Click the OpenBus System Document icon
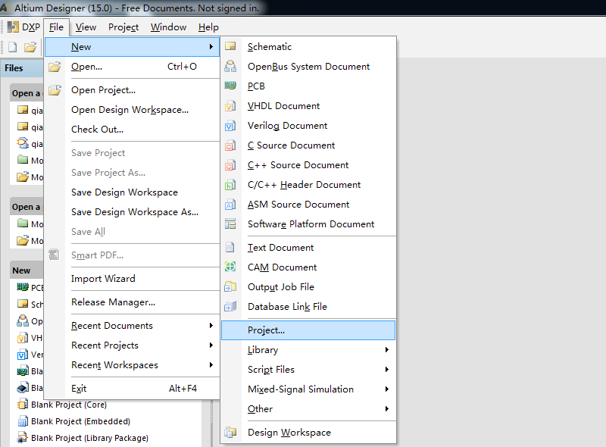Image resolution: width=606 pixels, height=447 pixels. tap(231, 67)
